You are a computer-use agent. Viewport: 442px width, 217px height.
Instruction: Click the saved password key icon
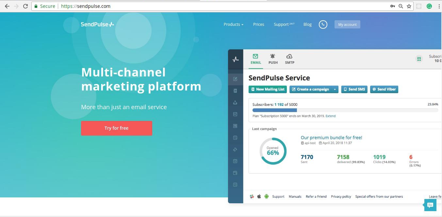tap(393, 6)
